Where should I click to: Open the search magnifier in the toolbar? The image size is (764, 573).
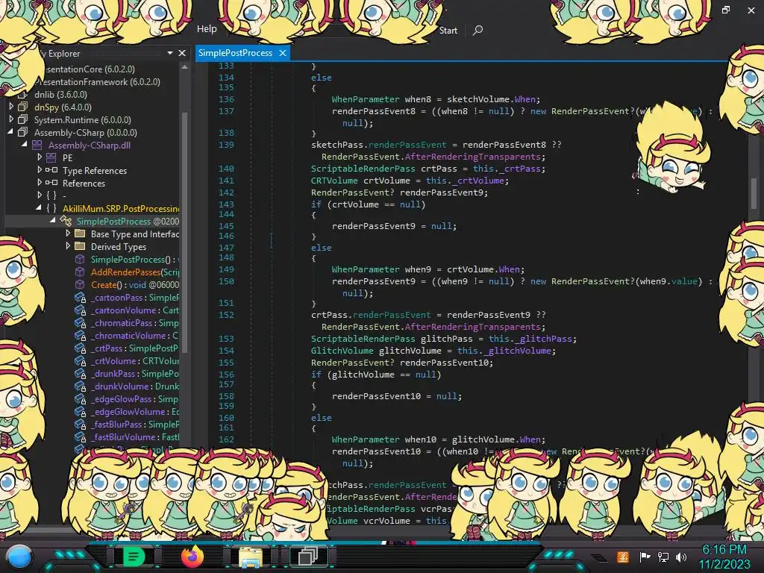click(x=478, y=30)
